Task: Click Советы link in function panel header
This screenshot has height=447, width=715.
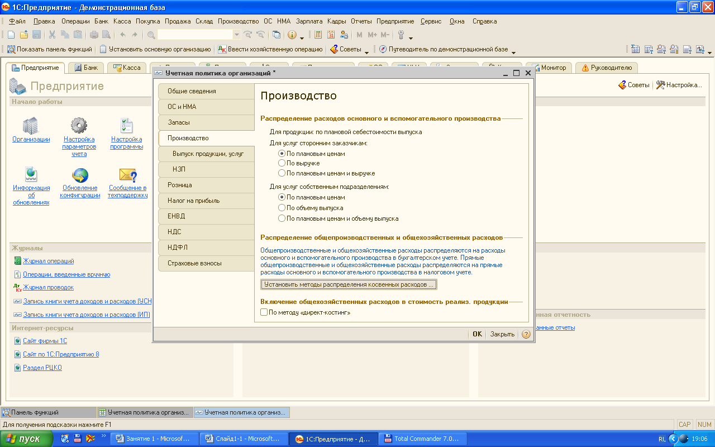Action: pos(633,85)
